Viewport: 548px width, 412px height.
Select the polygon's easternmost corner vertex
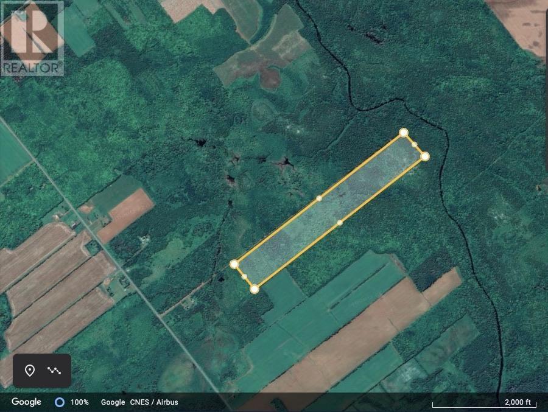(425, 156)
